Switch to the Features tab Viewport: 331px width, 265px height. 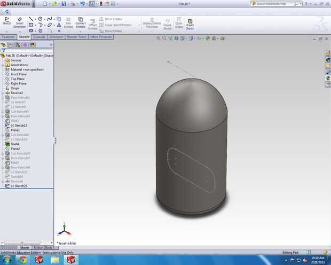9,37
